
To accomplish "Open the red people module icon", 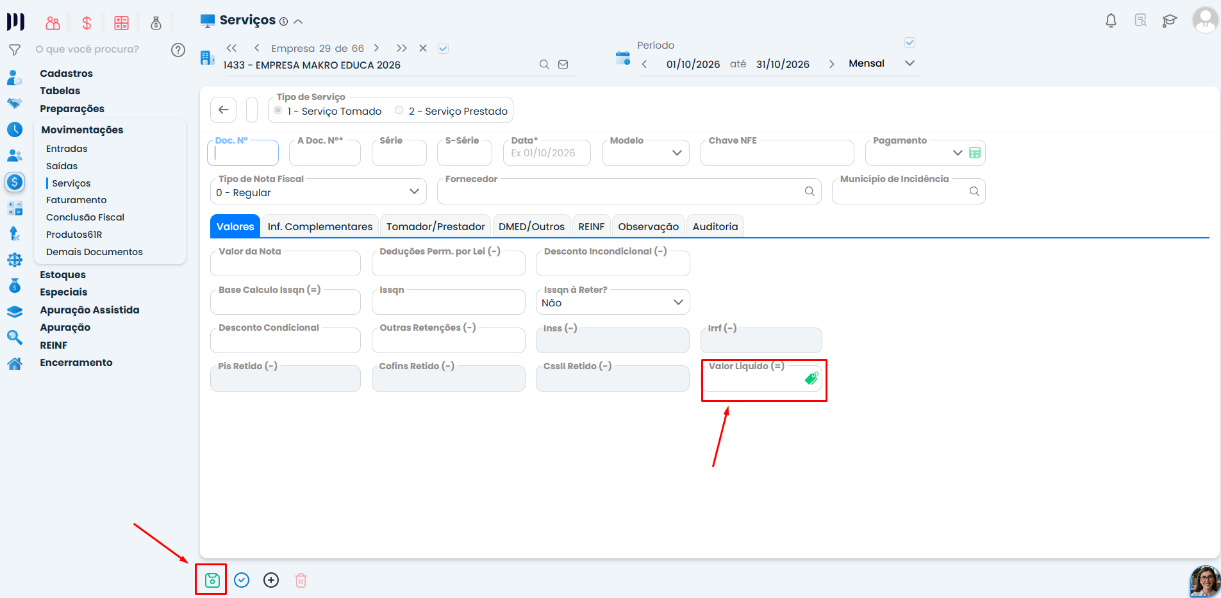I will (x=53, y=24).
